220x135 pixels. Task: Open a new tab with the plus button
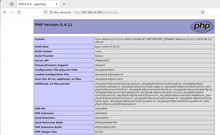pos(64,4)
